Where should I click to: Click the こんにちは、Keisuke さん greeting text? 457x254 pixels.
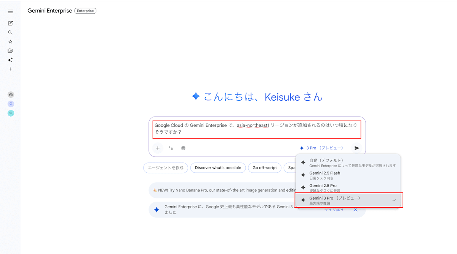coord(263,97)
